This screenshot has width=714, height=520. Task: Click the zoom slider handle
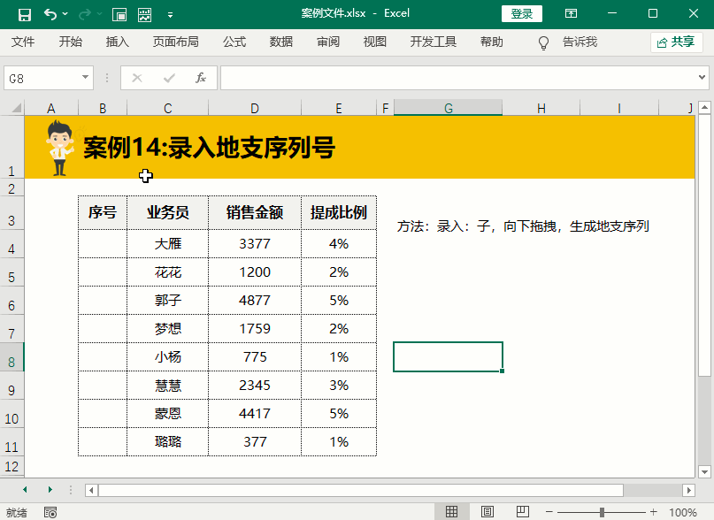pyautogui.click(x=602, y=512)
